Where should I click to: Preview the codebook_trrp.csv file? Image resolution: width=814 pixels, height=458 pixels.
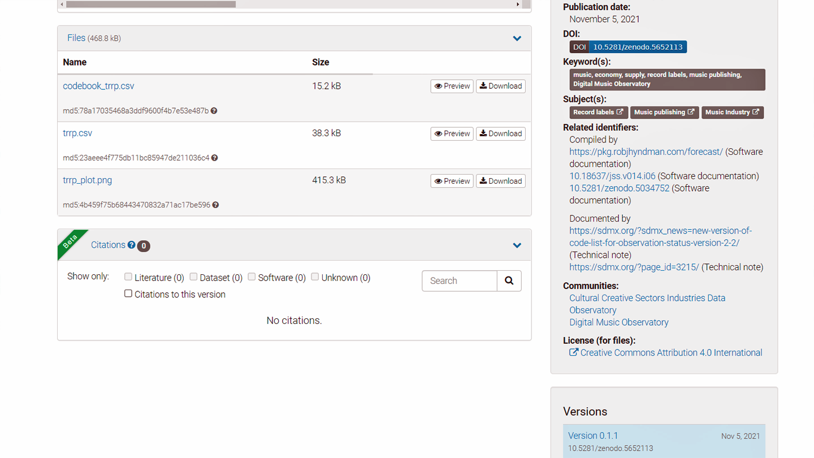click(x=451, y=86)
